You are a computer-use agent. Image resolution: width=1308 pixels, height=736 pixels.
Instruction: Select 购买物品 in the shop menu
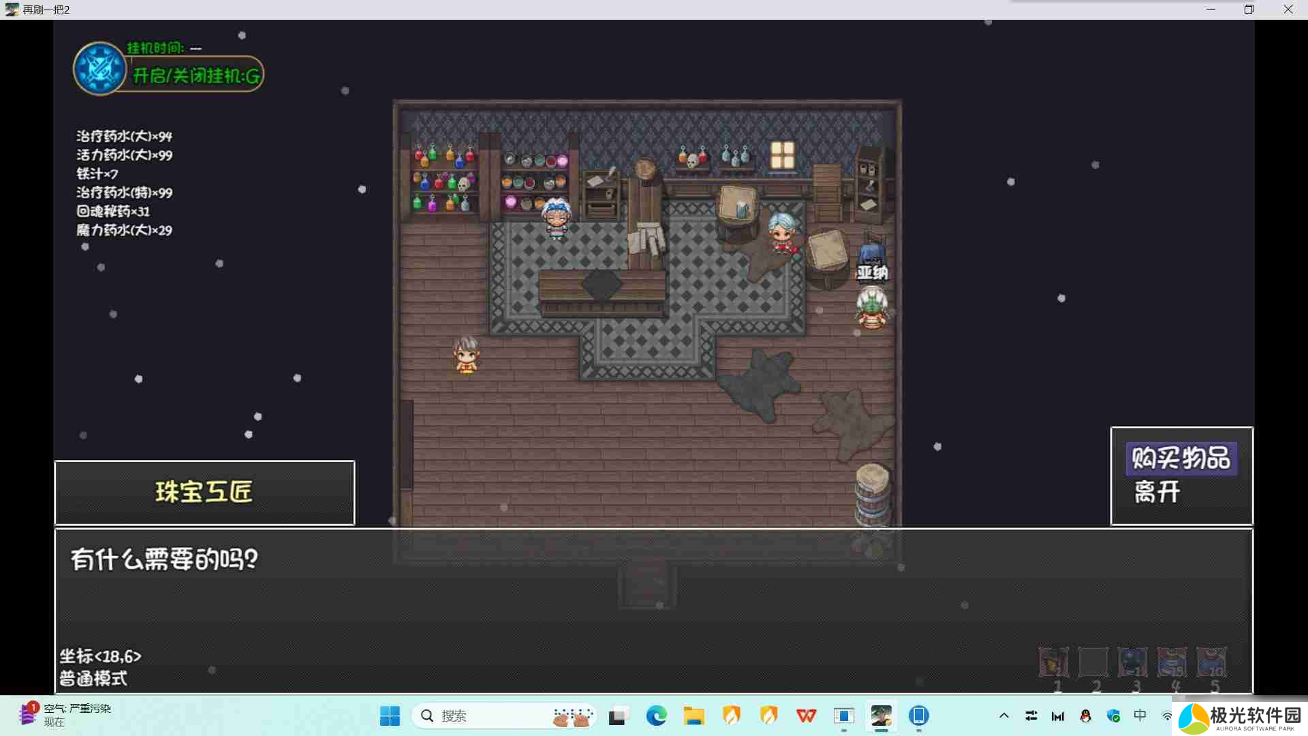pyautogui.click(x=1181, y=458)
